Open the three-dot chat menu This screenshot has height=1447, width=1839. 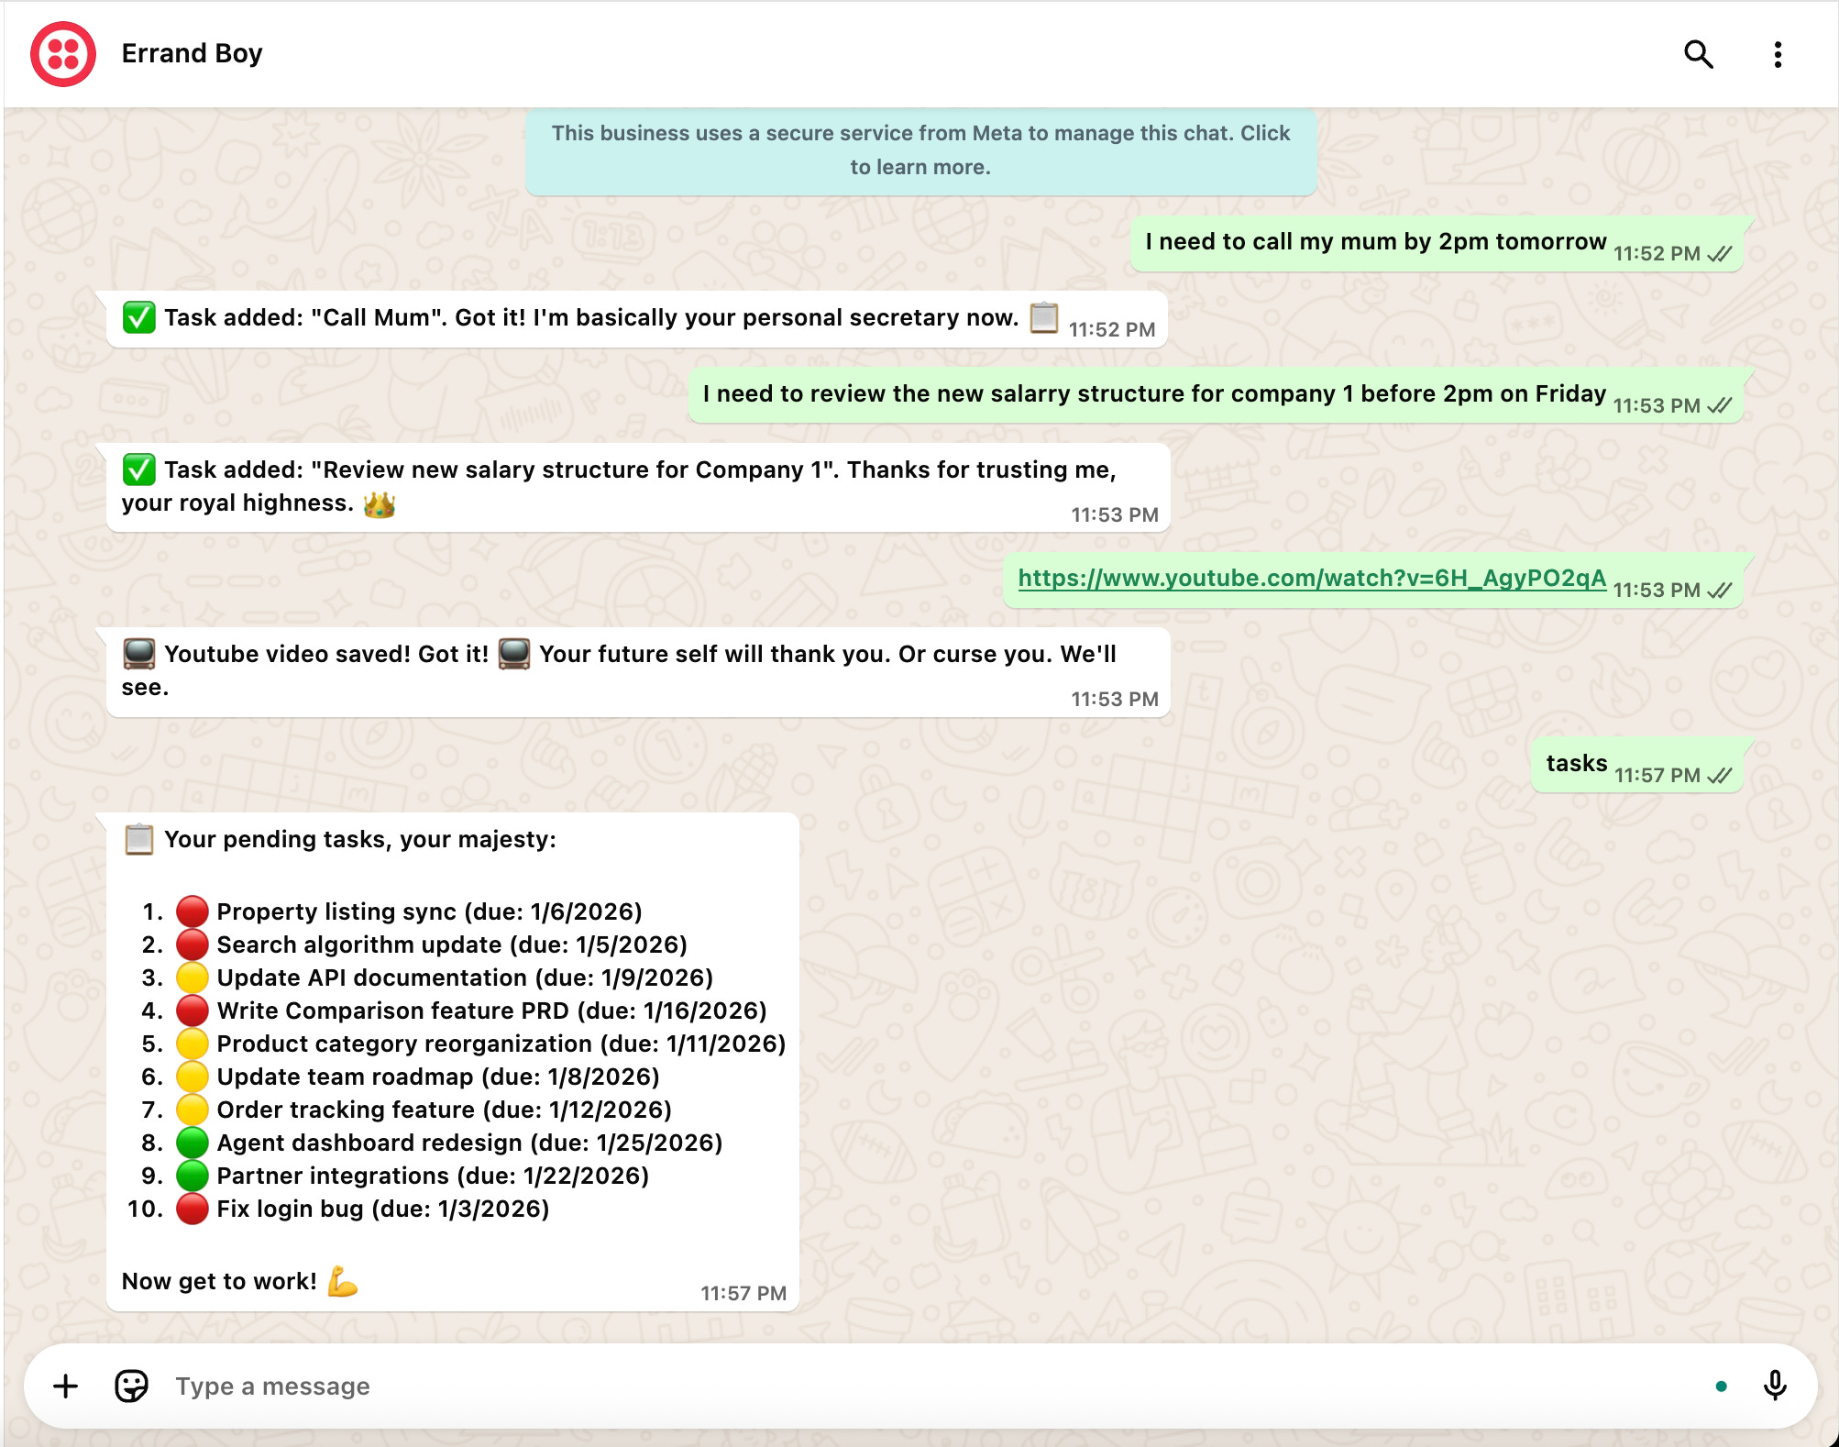pyautogui.click(x=1777, y=54)
